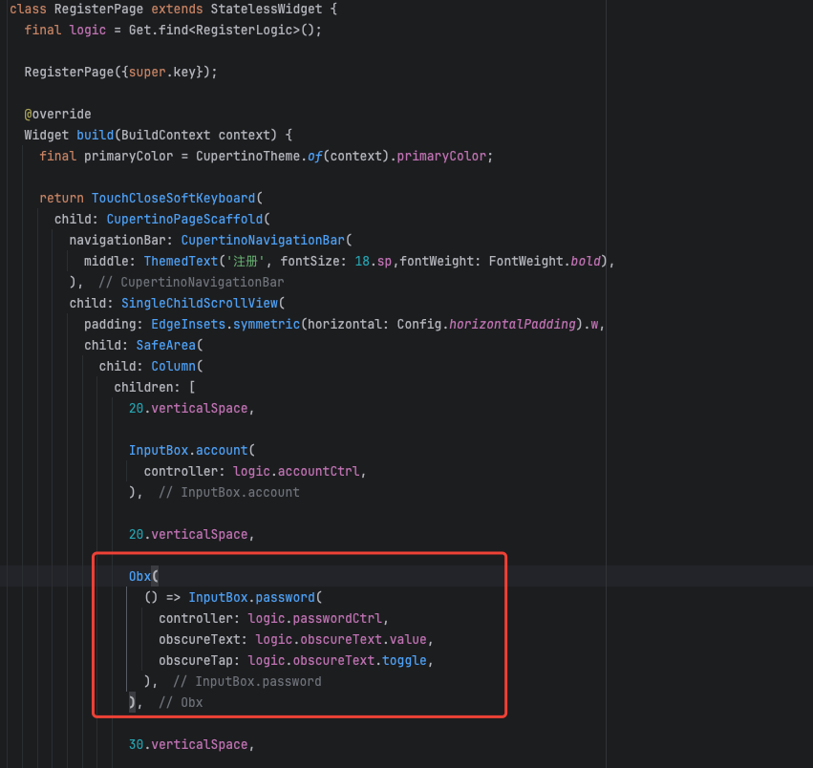
Task: Click the '注册' string literal
Action: [245, 262]
